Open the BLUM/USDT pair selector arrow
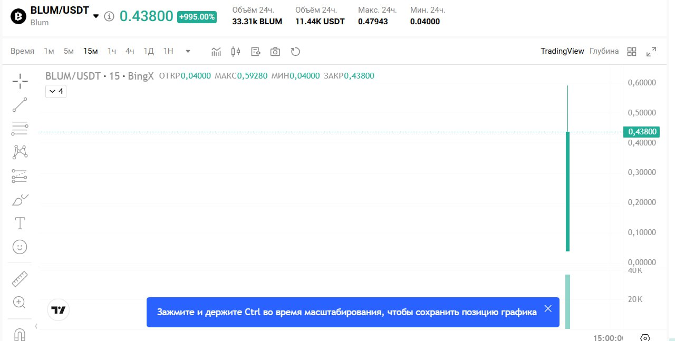The image size is (675, 341). pyautogui.click(x=96, y=16)
